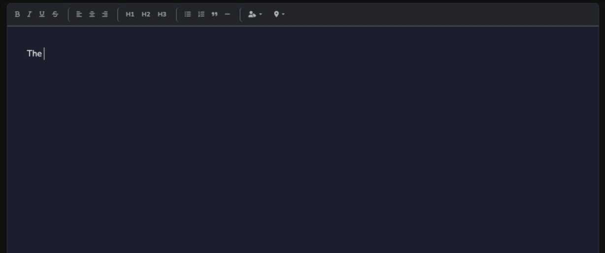Toggle bold formatting
The height and width of the screenshot is (253, 605).
point(17,14)
